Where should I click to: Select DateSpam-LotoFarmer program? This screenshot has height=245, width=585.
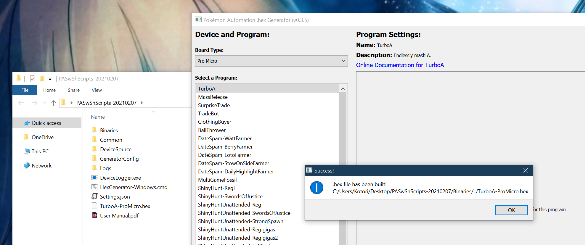pos(267,155)
